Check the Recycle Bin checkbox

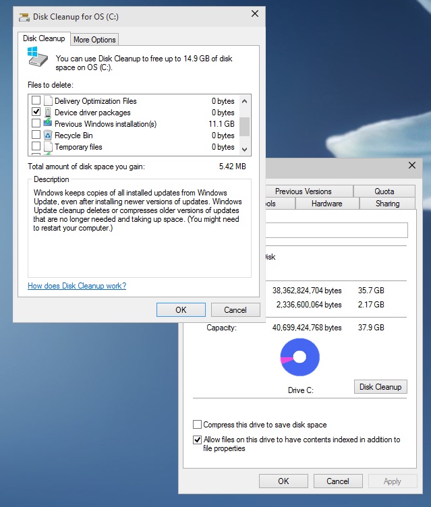[x=36, y=135]
